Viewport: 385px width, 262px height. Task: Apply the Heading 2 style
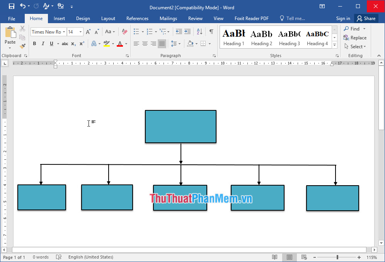click(261, 37)
